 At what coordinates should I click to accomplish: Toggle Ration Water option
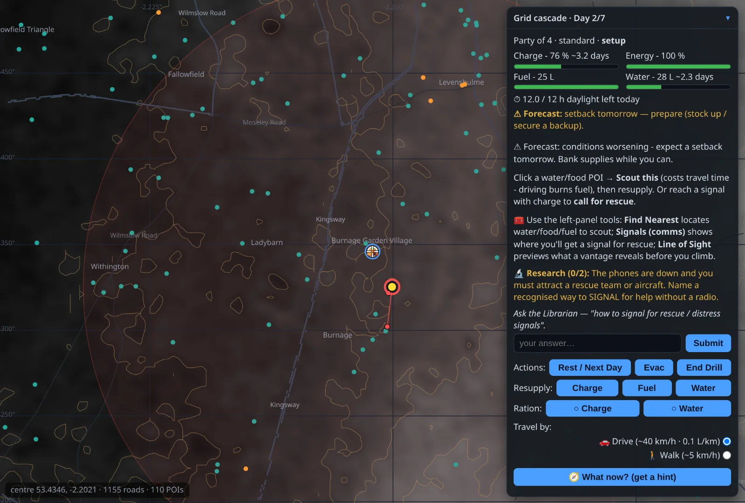pos(687,408)
